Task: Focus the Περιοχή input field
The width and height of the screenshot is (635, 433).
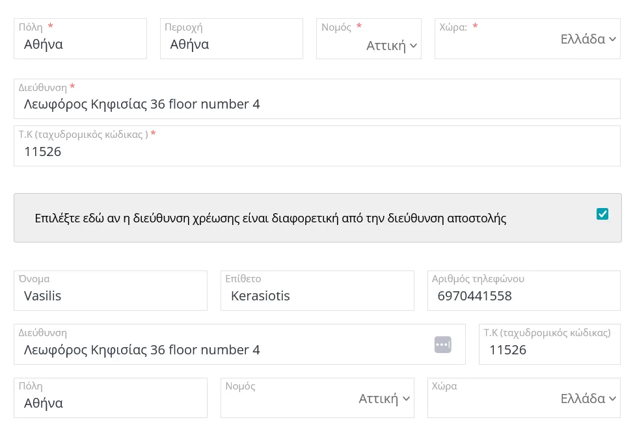Action: (x=231, y=45)
